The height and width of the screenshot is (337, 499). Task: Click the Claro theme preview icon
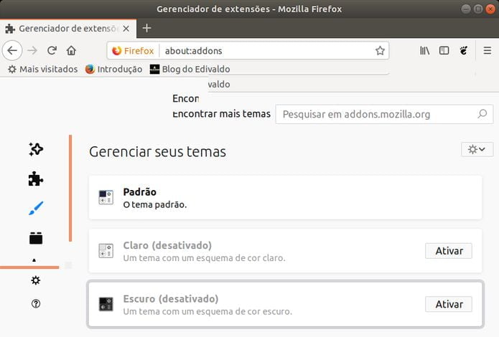(106, 250)
